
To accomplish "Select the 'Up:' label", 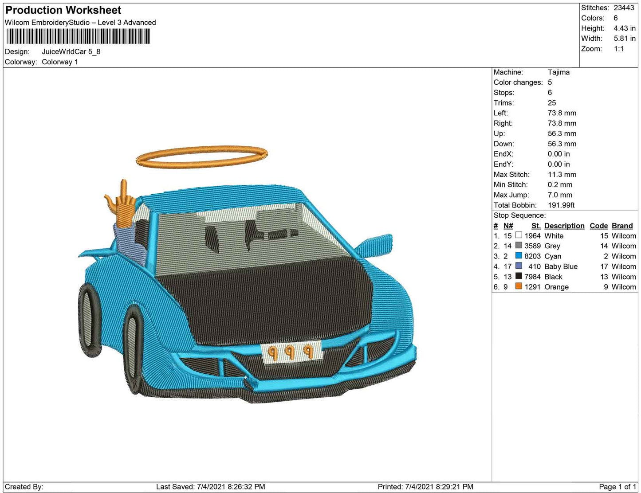I will tap(499, 133).
